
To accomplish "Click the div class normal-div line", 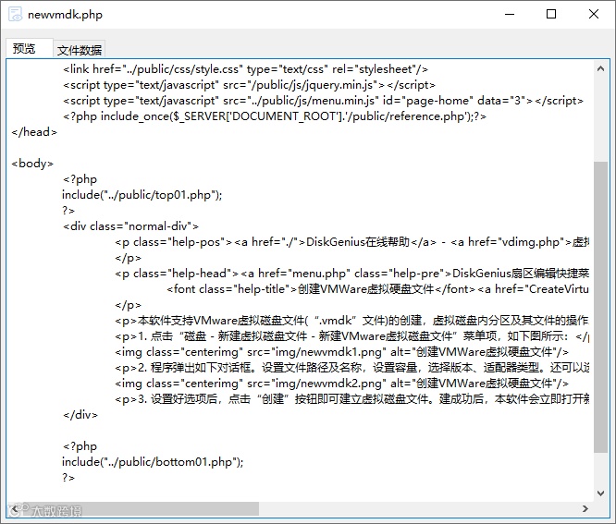I will pos(130,226).
